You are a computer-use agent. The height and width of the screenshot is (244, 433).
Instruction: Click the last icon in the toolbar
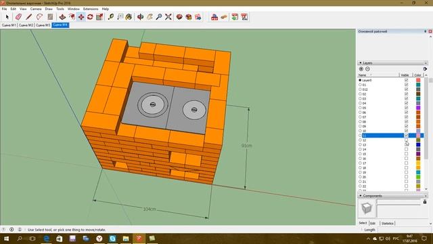[x=244, y=17]
